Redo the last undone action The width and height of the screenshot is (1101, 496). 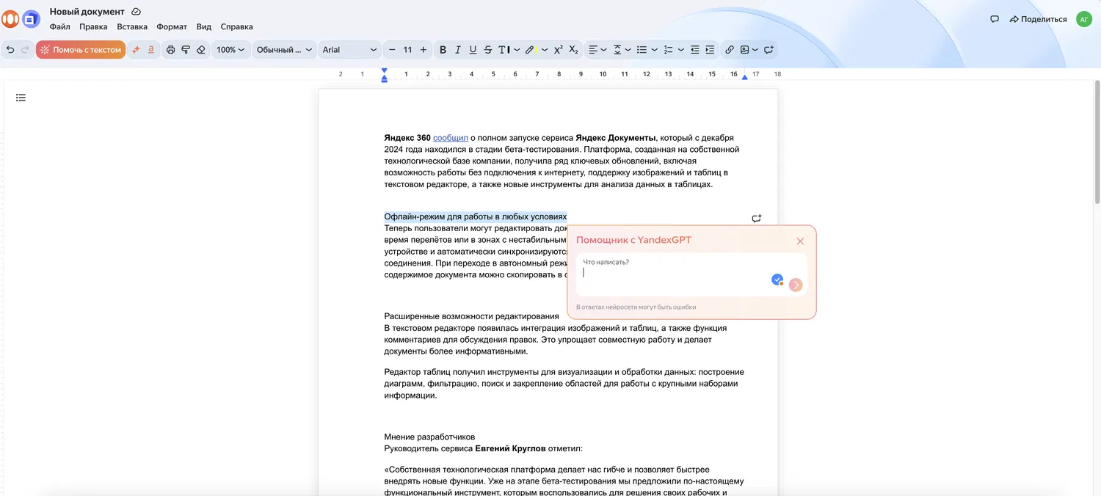[x=25, y=50]
